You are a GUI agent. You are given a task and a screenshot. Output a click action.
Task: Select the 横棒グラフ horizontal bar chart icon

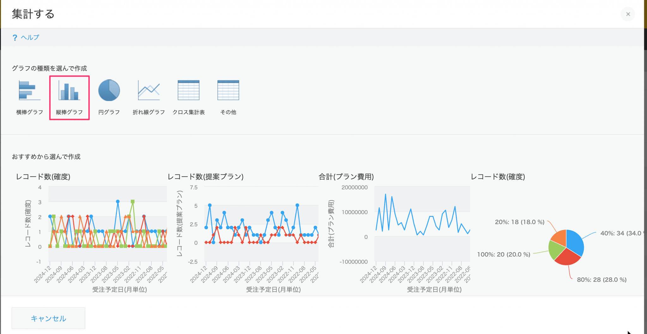30,90
